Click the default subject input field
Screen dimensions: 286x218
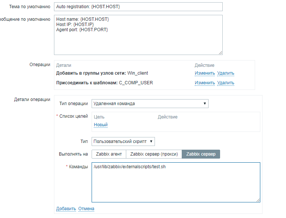[138, 7]
